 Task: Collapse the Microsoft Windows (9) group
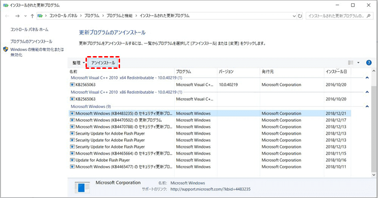(x=367, y=107)
